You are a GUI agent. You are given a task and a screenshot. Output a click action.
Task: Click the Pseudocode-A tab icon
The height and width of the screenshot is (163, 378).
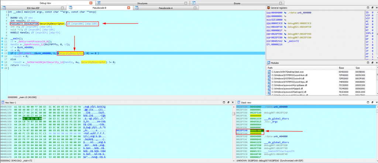(x=137, y=8)
